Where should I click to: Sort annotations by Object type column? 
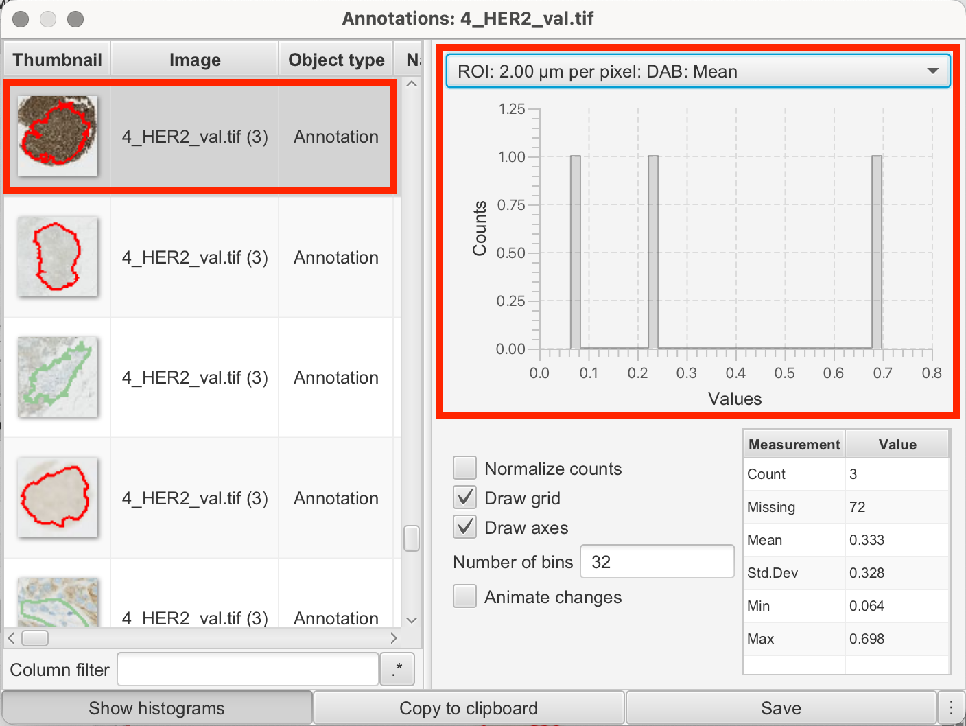pos(335,59)
